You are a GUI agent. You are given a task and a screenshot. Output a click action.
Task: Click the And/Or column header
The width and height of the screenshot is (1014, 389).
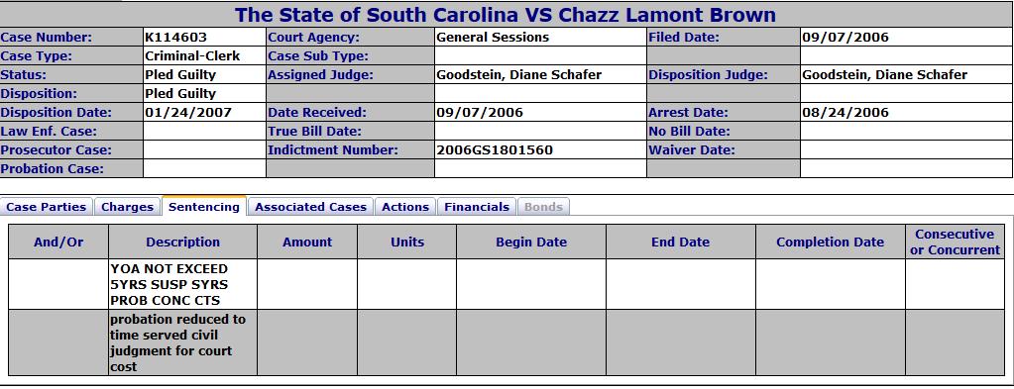click(x=58, y=242)
